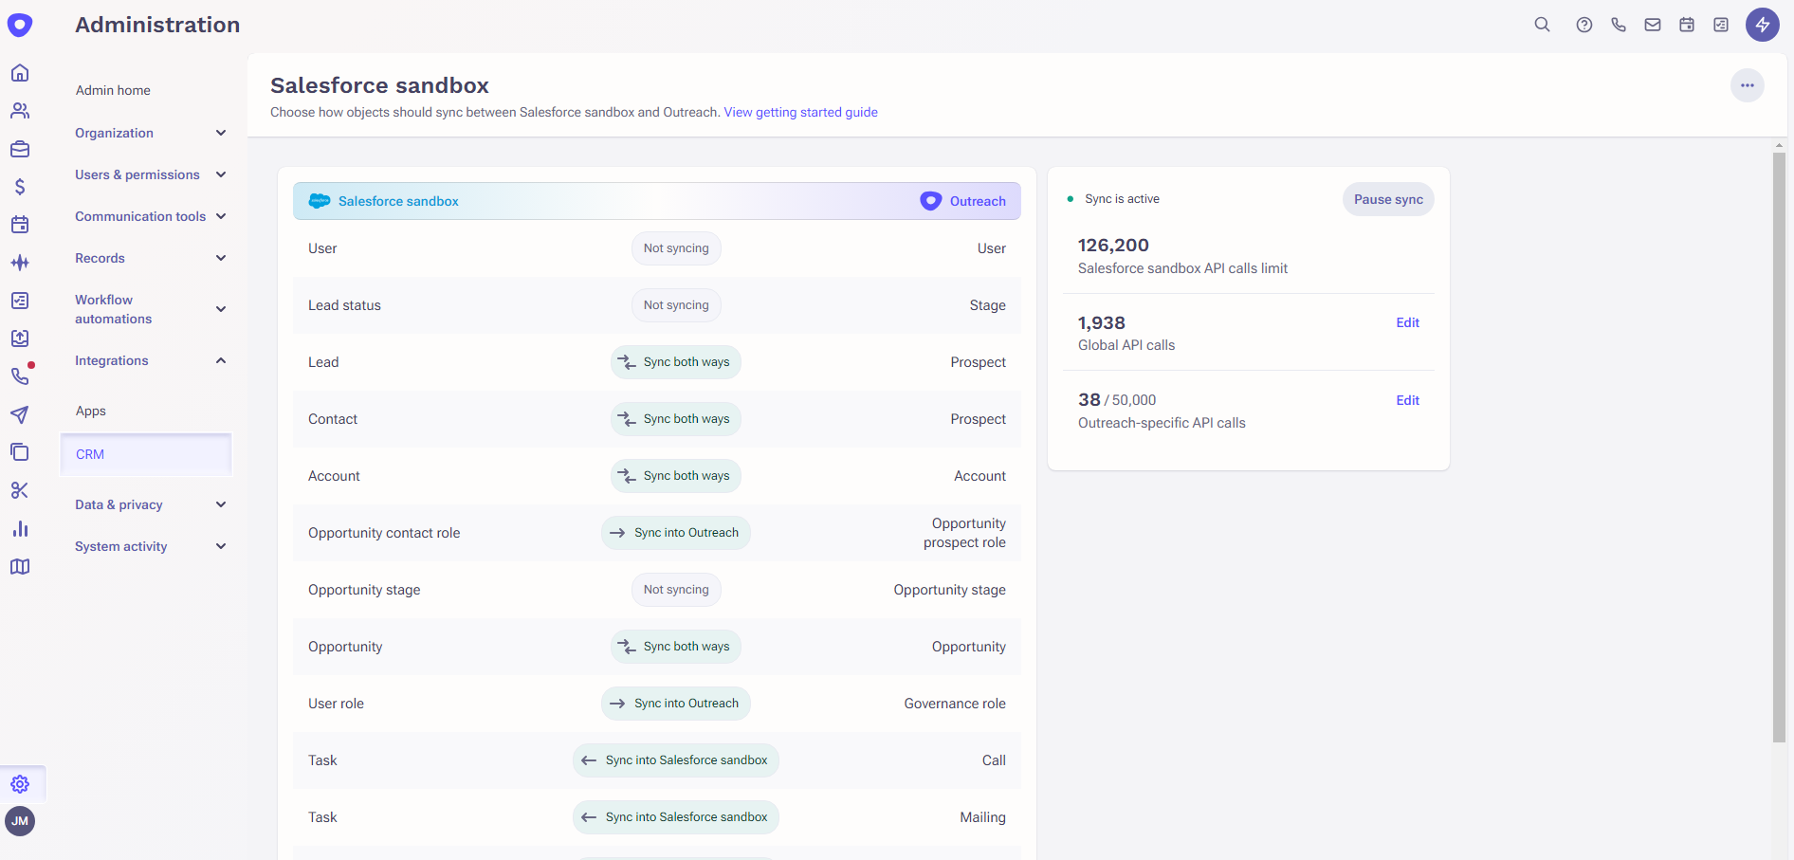
Task: Click Sync both ways in Lead row
Action: [x=676, y=362]
